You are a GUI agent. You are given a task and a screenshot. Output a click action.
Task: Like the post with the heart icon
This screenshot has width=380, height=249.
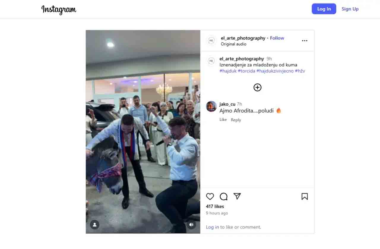click(210, 197)
